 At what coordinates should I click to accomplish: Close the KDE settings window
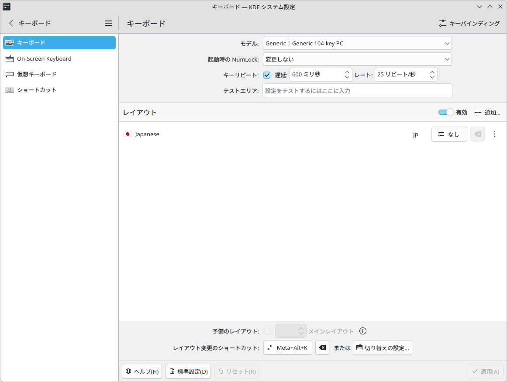[500, 7]
